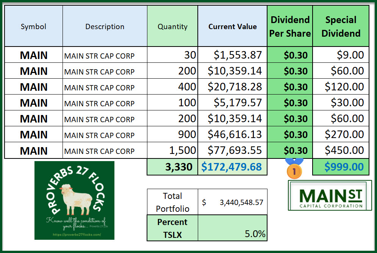Select the Dividend Per Share header cell

coord(290,26)
